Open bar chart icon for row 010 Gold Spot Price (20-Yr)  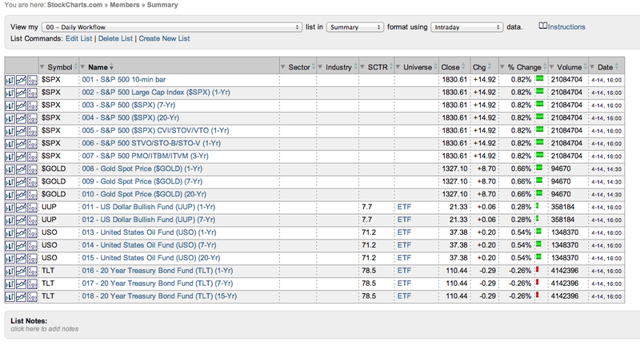coord(10,195)
